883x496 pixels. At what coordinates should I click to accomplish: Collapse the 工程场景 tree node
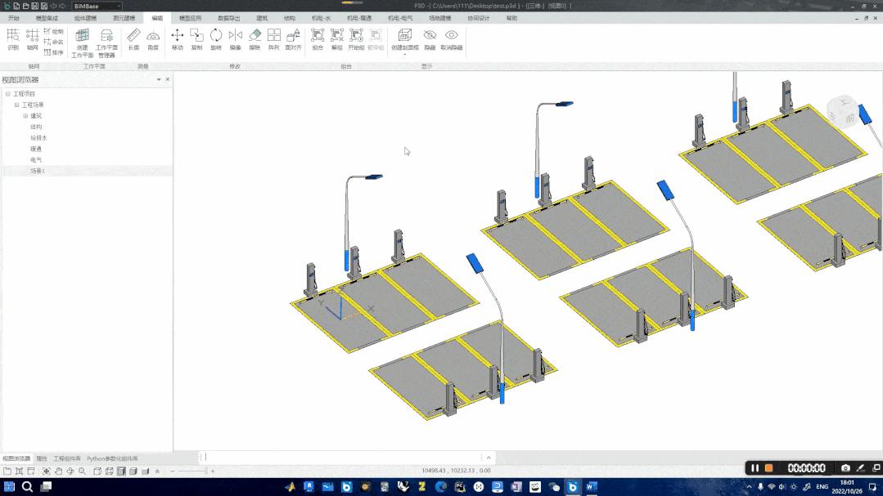click(16, 105)
